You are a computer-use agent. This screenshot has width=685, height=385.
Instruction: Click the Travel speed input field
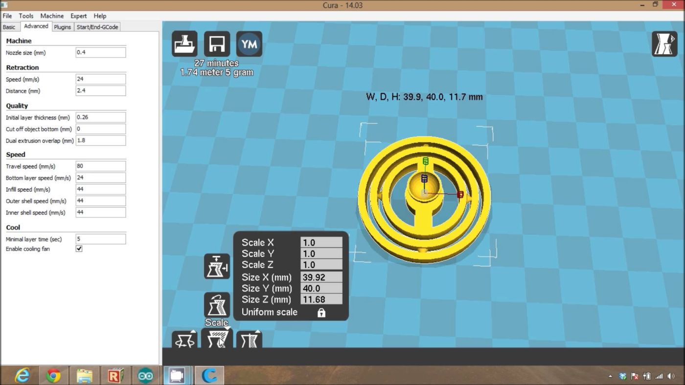coord(100,166)
